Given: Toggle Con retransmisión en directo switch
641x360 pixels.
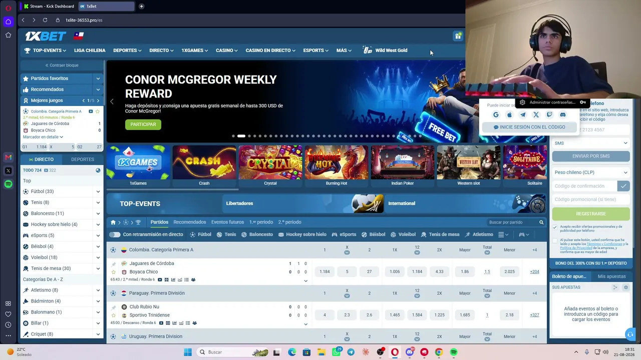Looking at the screenshot, I should pyautogui.click(x=115, y=234).
